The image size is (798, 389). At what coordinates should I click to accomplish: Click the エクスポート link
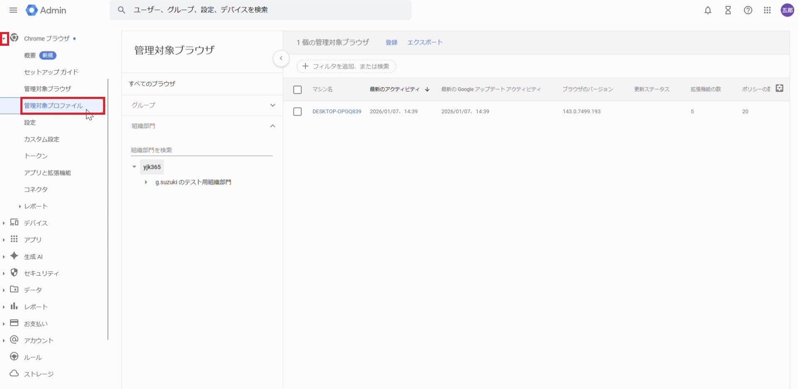424,42
